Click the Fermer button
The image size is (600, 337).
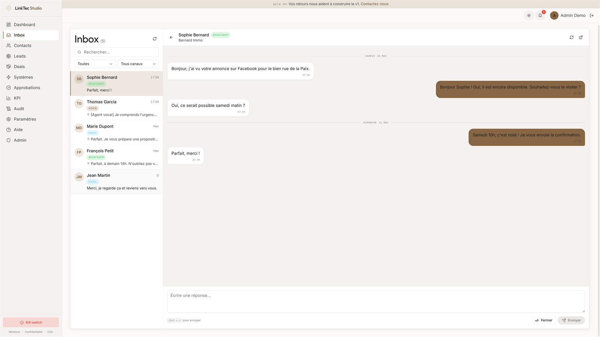pos(544,321)
